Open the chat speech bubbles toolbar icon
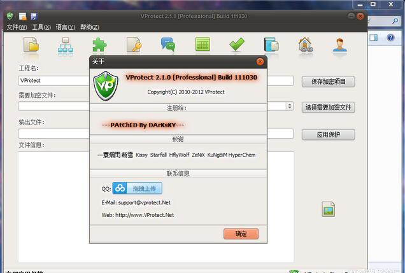 click(x=168, y=45)
